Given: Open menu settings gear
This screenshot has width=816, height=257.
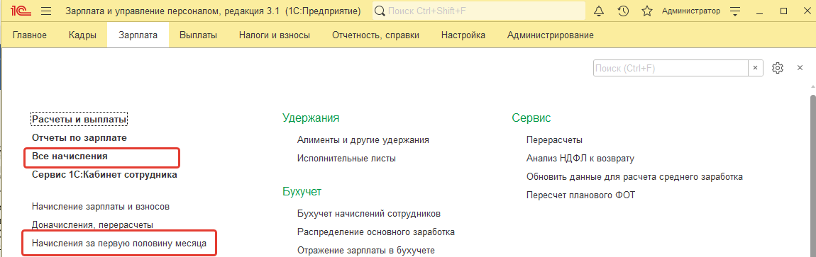Looking at the screenshot, I should coord(778,68).
